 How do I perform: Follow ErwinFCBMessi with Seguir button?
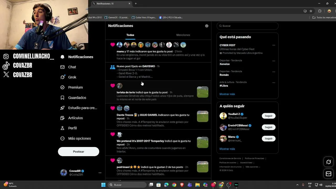point(269,127)
